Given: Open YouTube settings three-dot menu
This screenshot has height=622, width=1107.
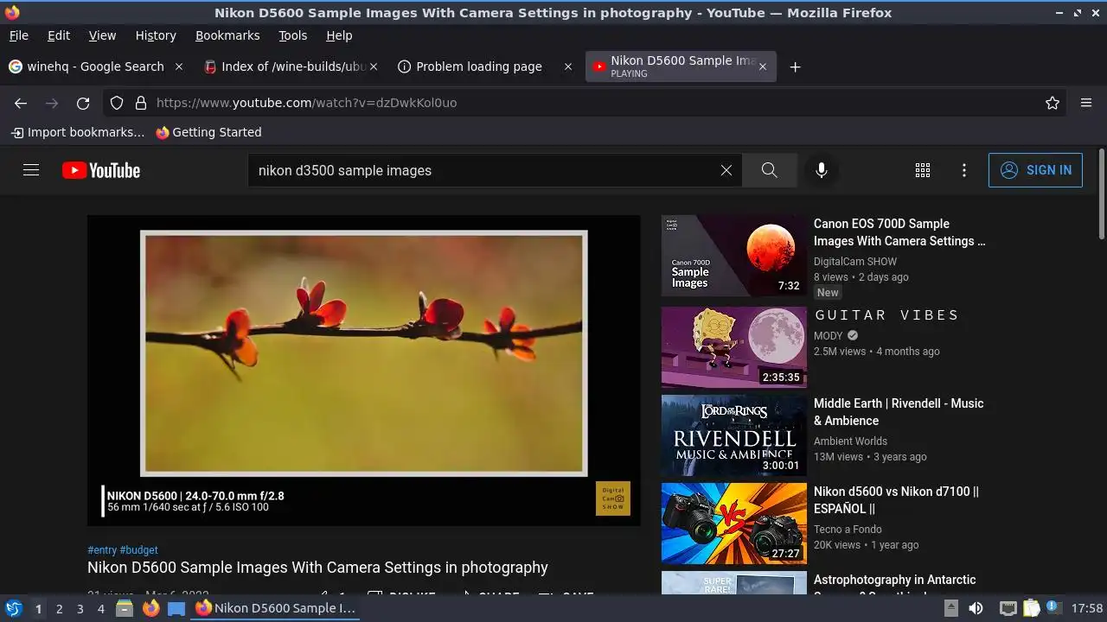Looking at the screenshot, I should 964,170.
